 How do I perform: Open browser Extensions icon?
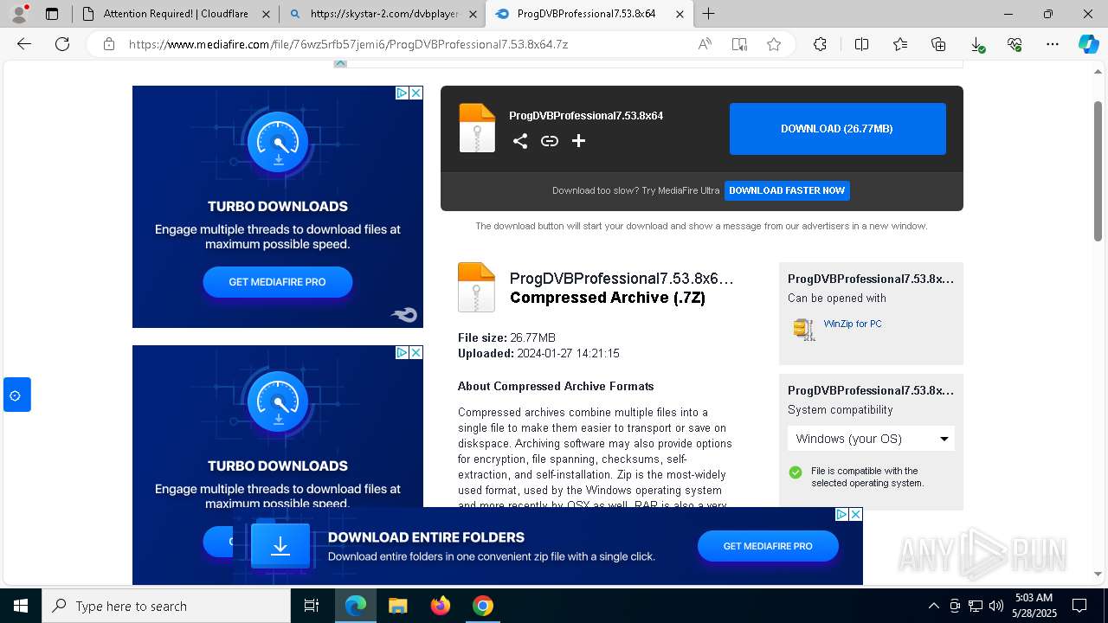820,44
